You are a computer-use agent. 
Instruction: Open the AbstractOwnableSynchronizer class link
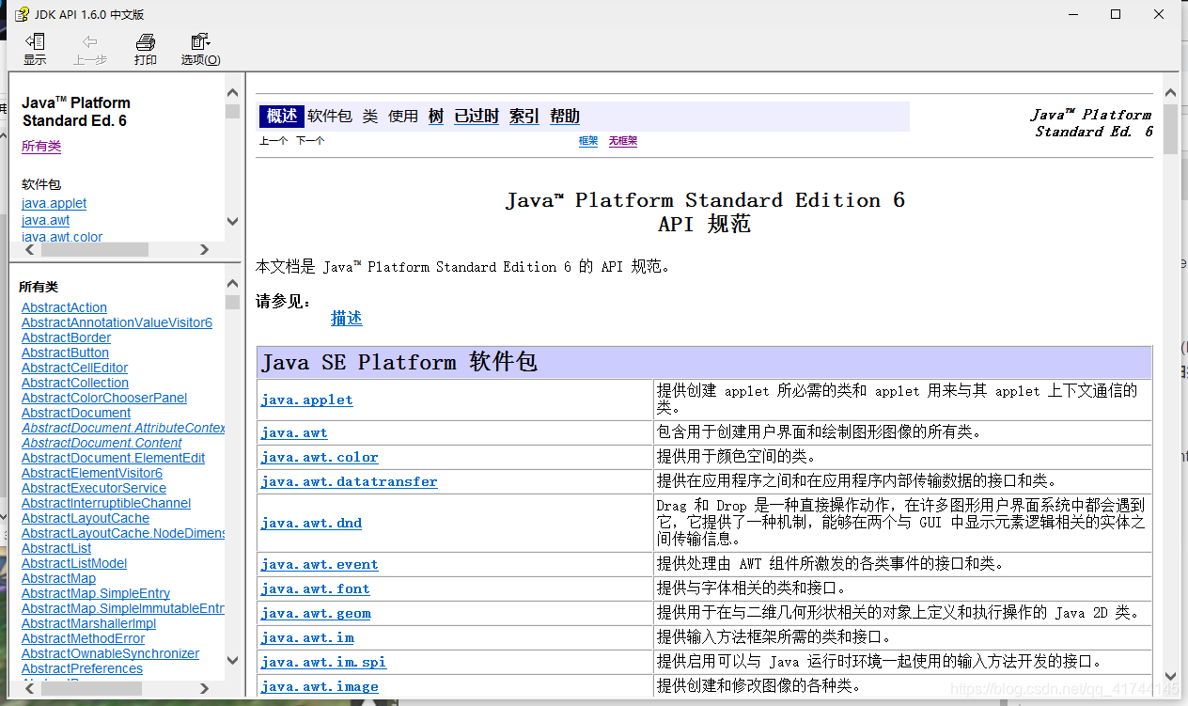click(110, 653)
